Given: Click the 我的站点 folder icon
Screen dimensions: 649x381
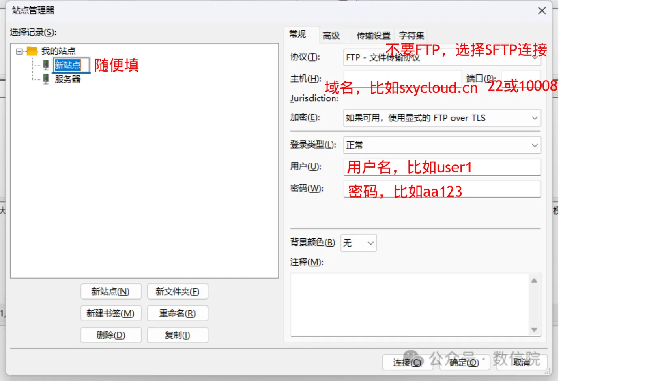Looking at the screenshot, I should tap(32, 51).
